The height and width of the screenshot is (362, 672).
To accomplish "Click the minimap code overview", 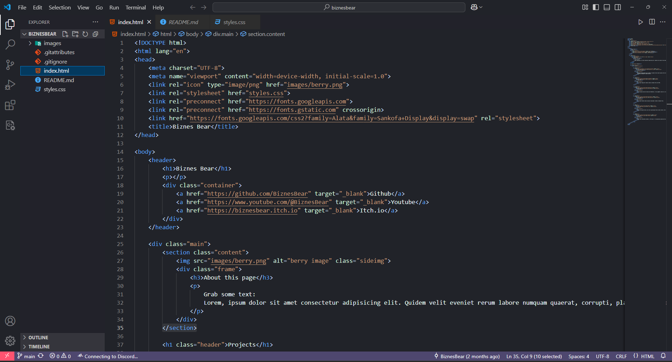I will [x=646, y=82].
